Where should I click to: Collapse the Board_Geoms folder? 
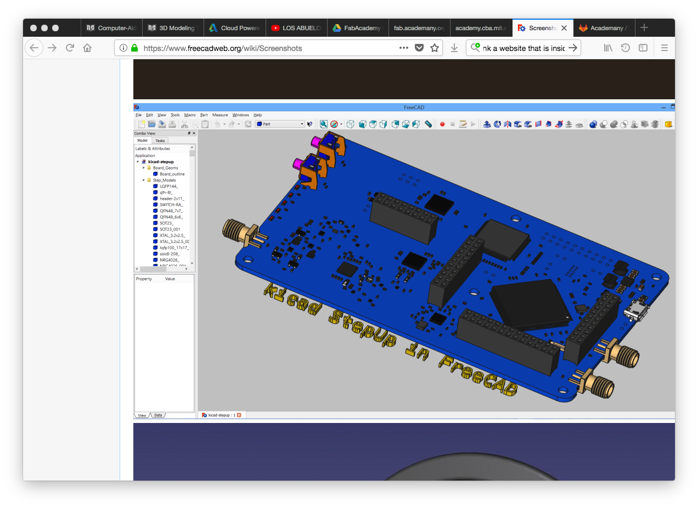click(x=143, y=168)
